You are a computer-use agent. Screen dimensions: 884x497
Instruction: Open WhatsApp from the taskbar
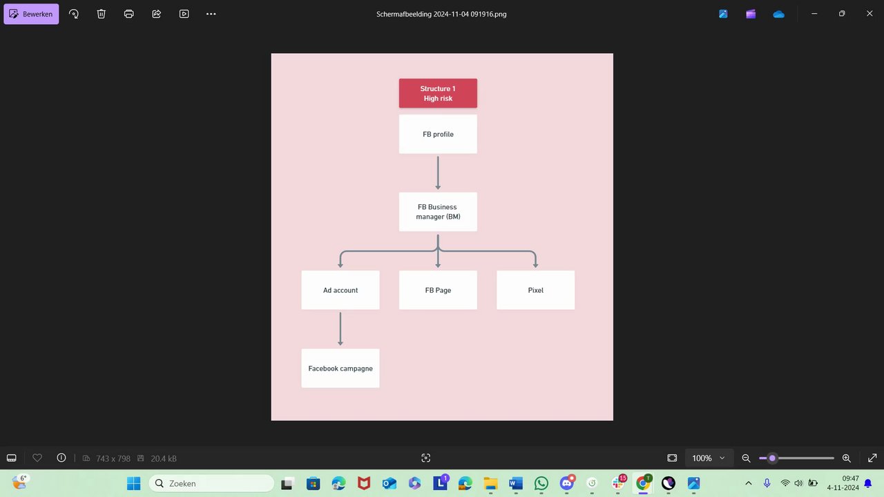pyautogui.click(x=541, y=483)
